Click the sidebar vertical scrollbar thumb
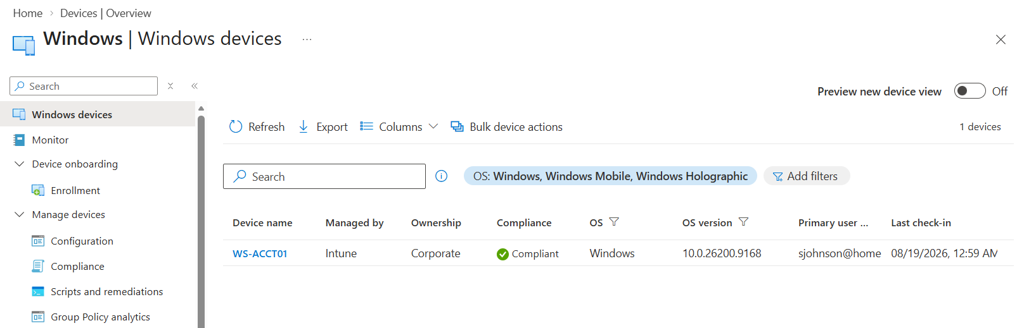1017x328 pixels. [x=201, y=221]
